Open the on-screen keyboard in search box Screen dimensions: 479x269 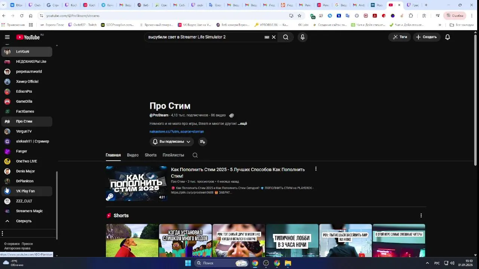(x=267, y=37)
